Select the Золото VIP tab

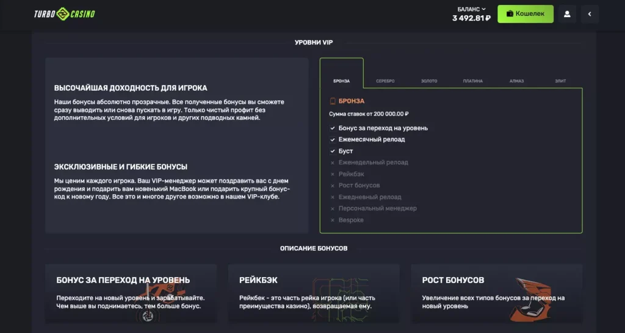click(429, 81)
